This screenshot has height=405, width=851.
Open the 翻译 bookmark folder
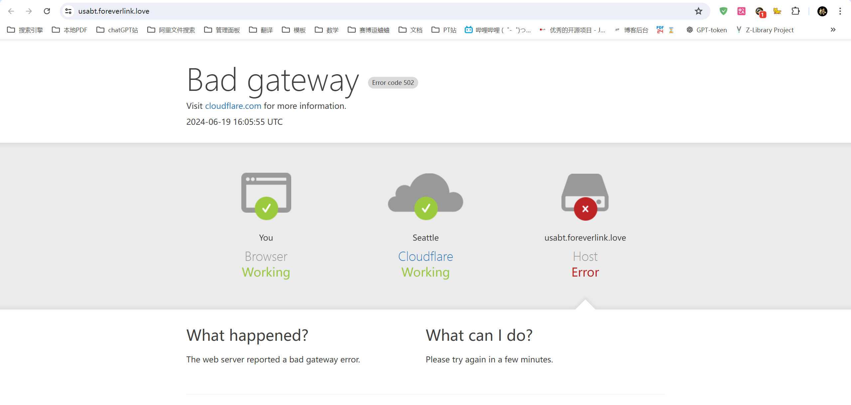click(261, 30)
